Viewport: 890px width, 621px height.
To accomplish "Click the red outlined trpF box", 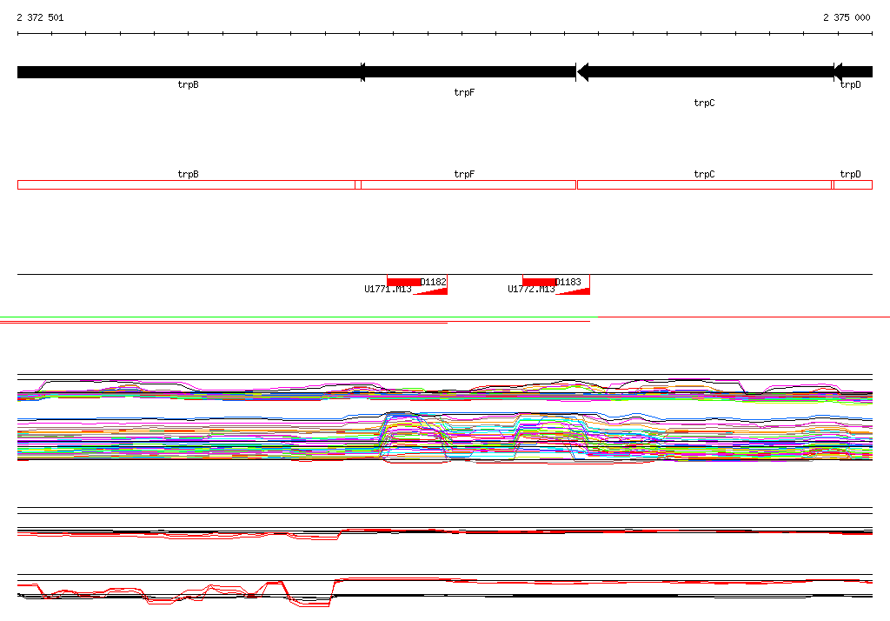I will (x=468, y=184).
